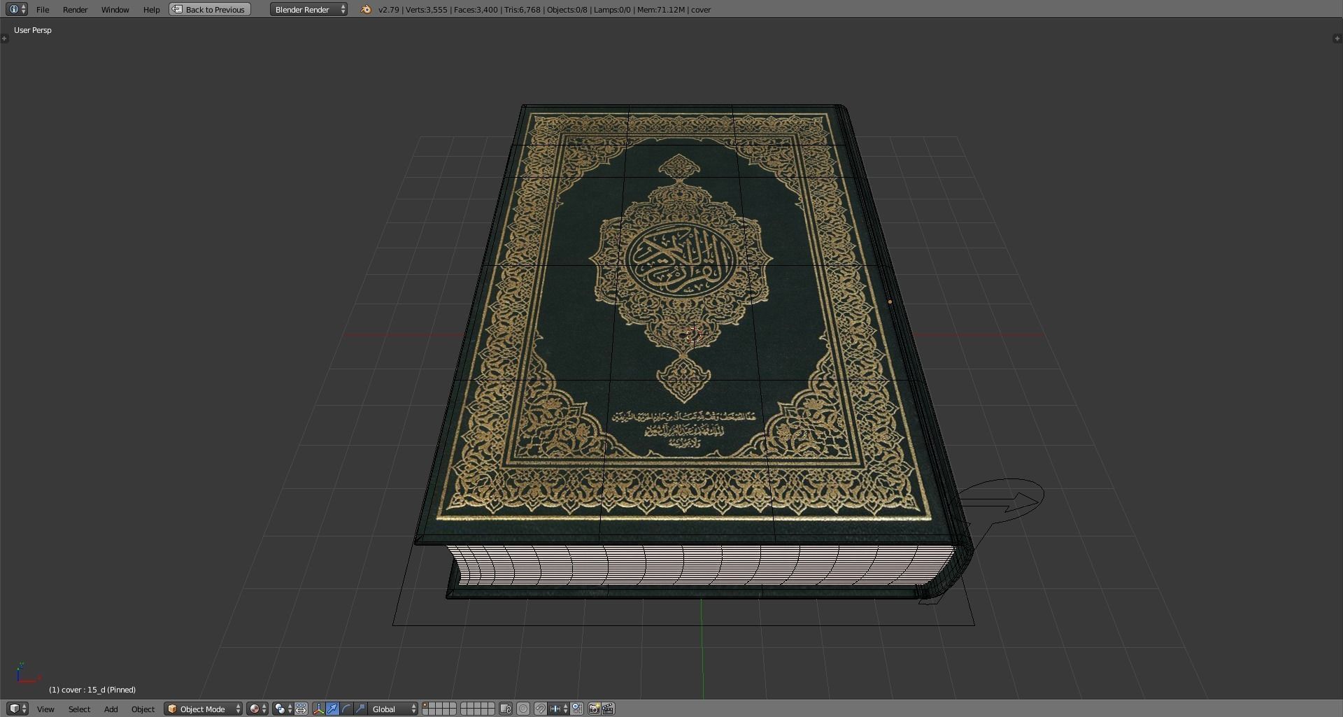Viewport: 1343px width, 717px height.
Task: Click the Lamps:0/0 stat in the header
Action: [612, 10]
